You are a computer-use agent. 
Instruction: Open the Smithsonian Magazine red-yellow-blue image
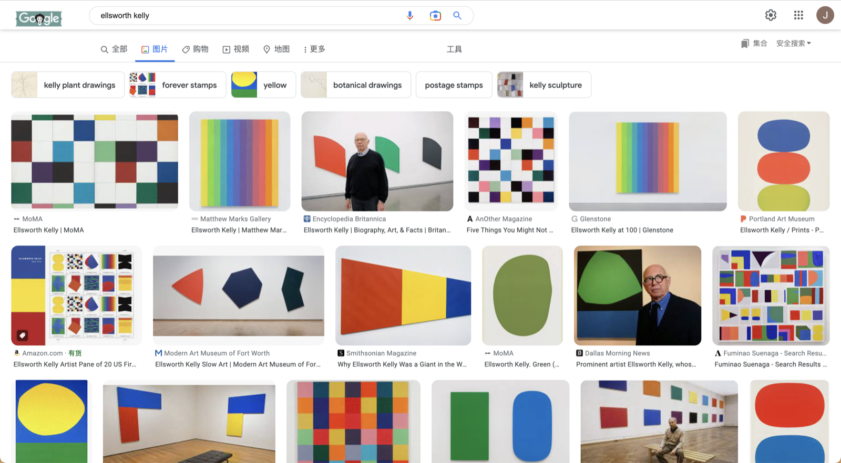[x=403, y=296]
